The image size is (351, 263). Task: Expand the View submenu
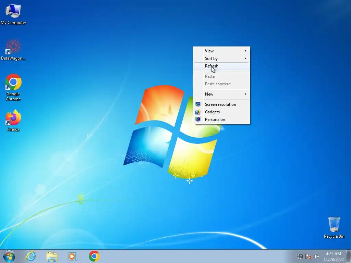click(x=222, y=51)
